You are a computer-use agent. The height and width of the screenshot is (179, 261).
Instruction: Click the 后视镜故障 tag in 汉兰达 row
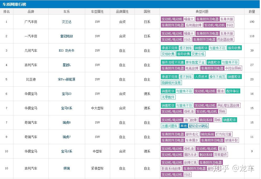click(193, 25)
